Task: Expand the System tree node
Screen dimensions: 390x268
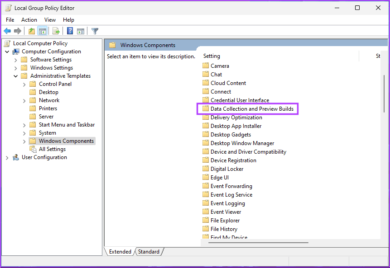Action: (x=24, y=133)
